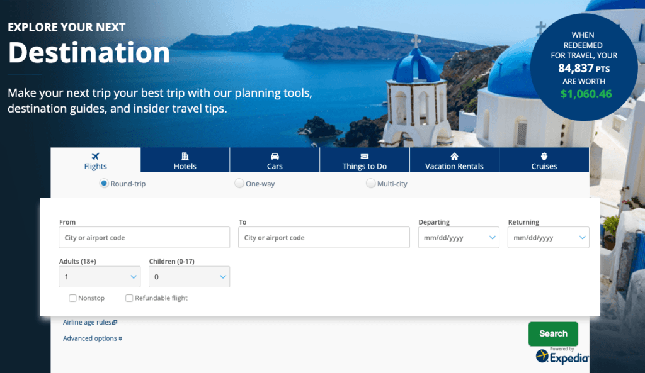Viewport: 645px width, 373px height.
Task: Switch to the Hotels tab label
Action: (185, 166)
